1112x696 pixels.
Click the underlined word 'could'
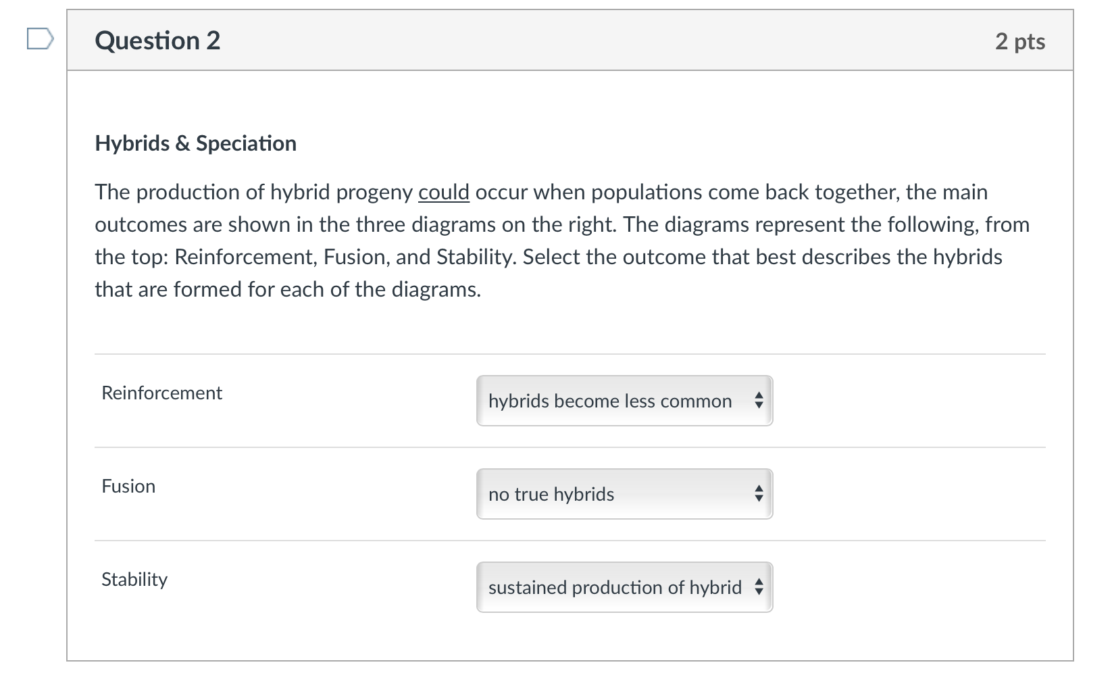click(x=443, y=192)
